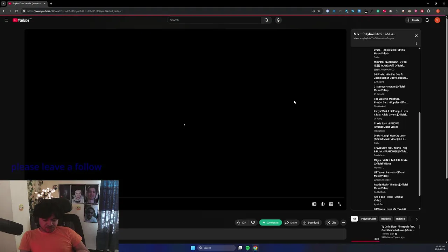Start voice search with microphone icon
This screenshot has height=252, width=448.
click(278, 20)
